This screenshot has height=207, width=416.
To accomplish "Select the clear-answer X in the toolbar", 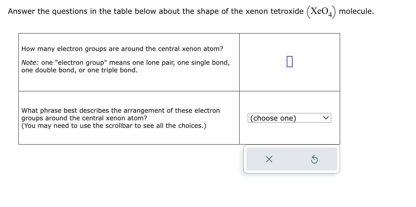I will [269, 159].
